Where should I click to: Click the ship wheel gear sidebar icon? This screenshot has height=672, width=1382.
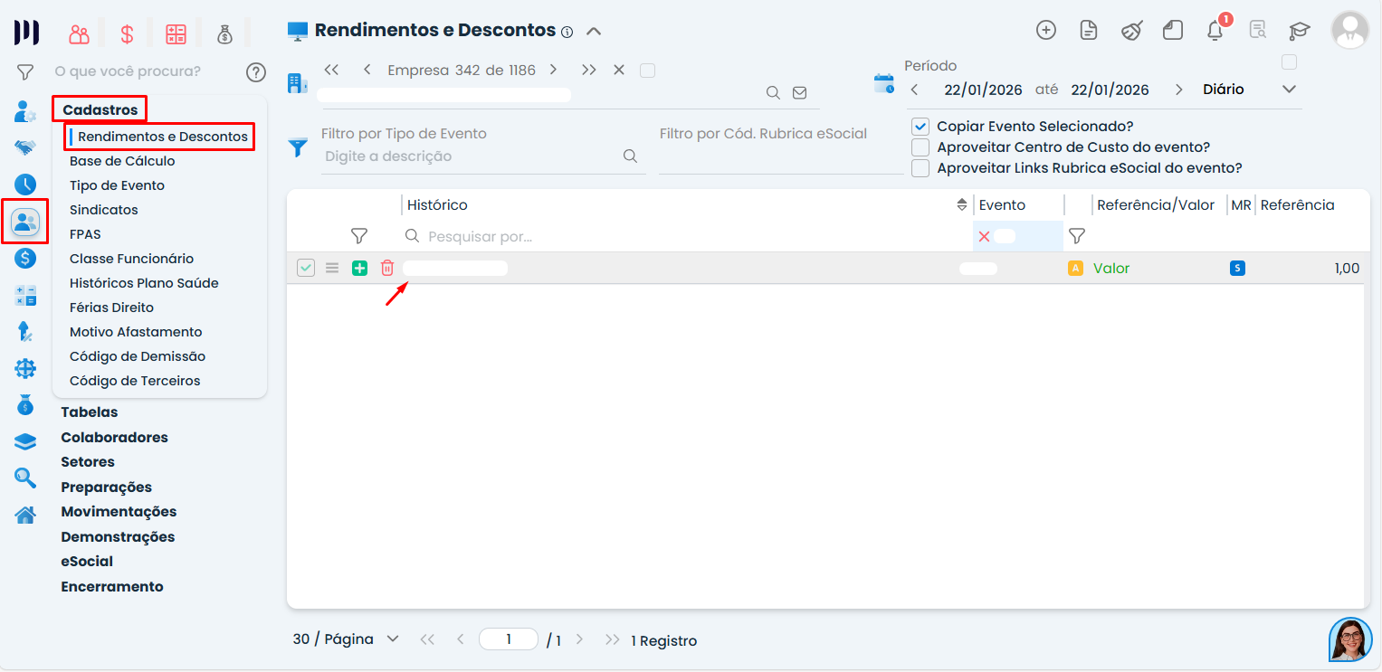click(25, 369)
